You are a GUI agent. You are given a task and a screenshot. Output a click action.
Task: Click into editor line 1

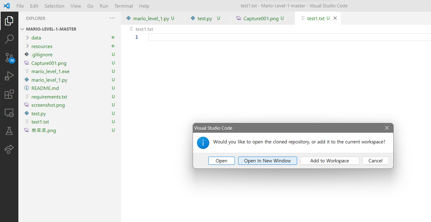[x=289, y=37]
